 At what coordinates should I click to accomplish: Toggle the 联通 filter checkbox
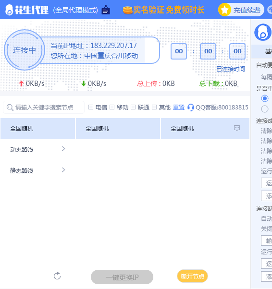point(133,107)
